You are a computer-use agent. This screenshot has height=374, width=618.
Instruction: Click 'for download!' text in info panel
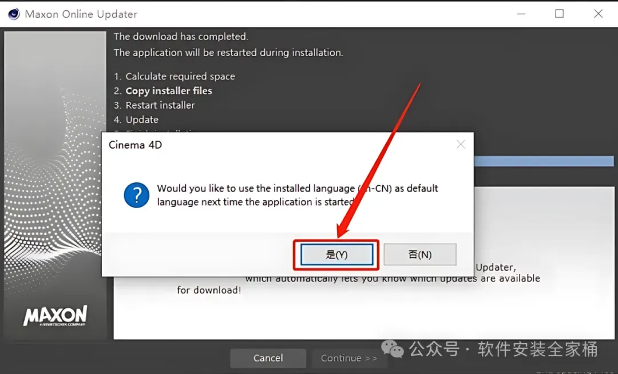click(x=209, y=290)
